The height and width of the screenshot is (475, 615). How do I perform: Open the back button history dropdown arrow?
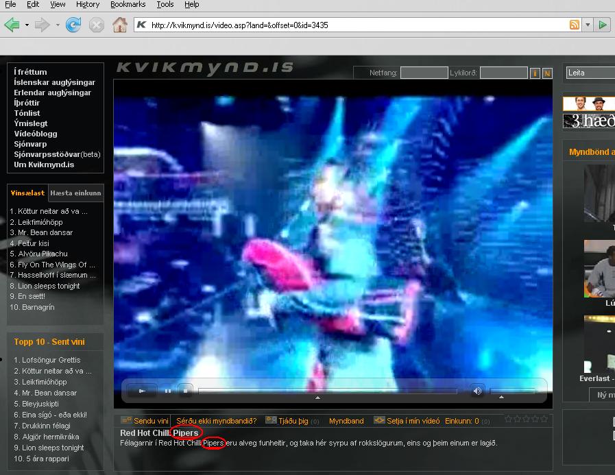tap(27, 25)
